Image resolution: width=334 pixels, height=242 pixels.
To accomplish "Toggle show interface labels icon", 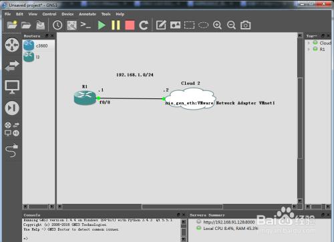I will click(x=72, y=25).
